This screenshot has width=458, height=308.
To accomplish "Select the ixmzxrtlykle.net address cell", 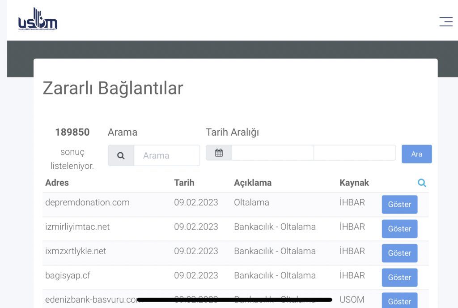I will tap(75, 251).
